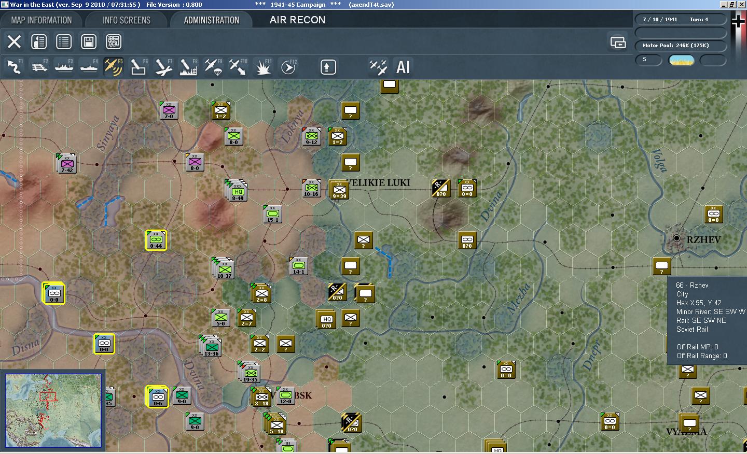
Task: Toggle the highlighted F5 air recon mode icon
Action: pyautogui.click(x=114, y=67)
